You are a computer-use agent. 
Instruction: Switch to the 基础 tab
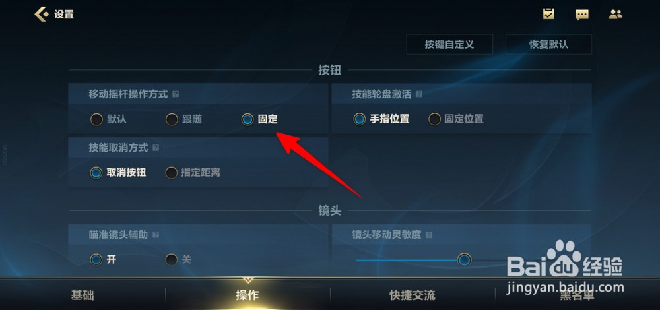[x=82, y=295]
